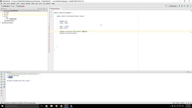Click the Run with Coverage toolbar icon
Screen dimensions: 192x108
(185, 6)
